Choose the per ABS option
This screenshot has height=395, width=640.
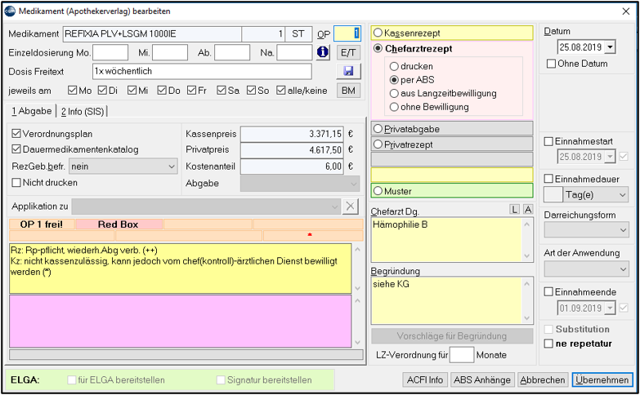394,79
